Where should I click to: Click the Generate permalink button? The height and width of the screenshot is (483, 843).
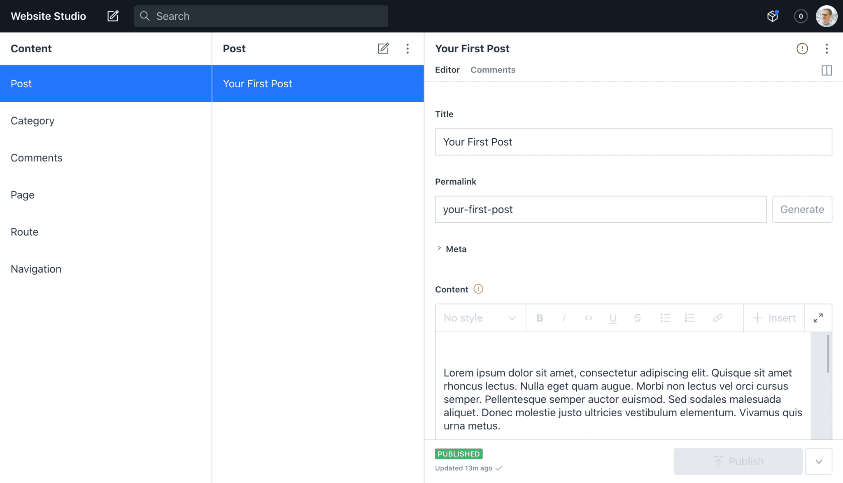tap(802, 210)
